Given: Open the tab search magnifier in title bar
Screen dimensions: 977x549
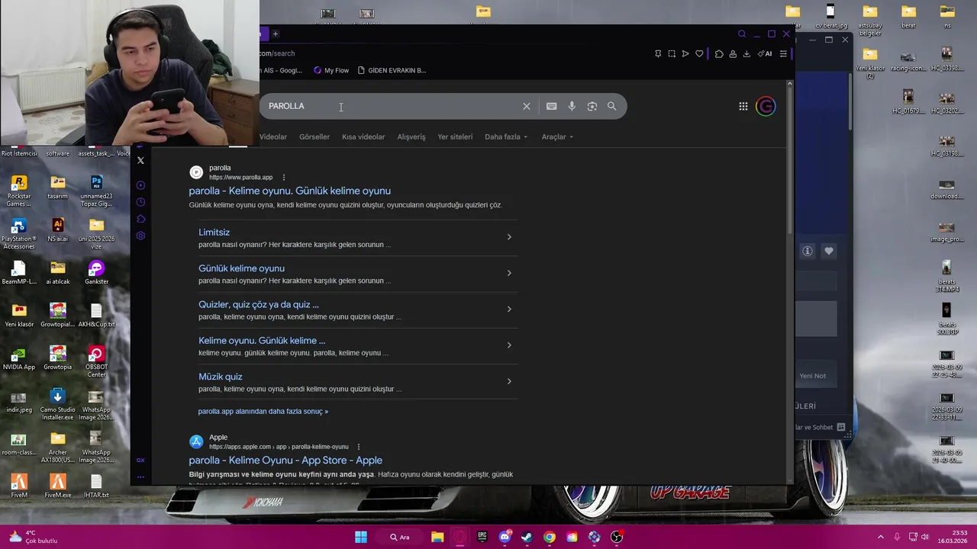Looking at the screenshot, I should point(742,34).
